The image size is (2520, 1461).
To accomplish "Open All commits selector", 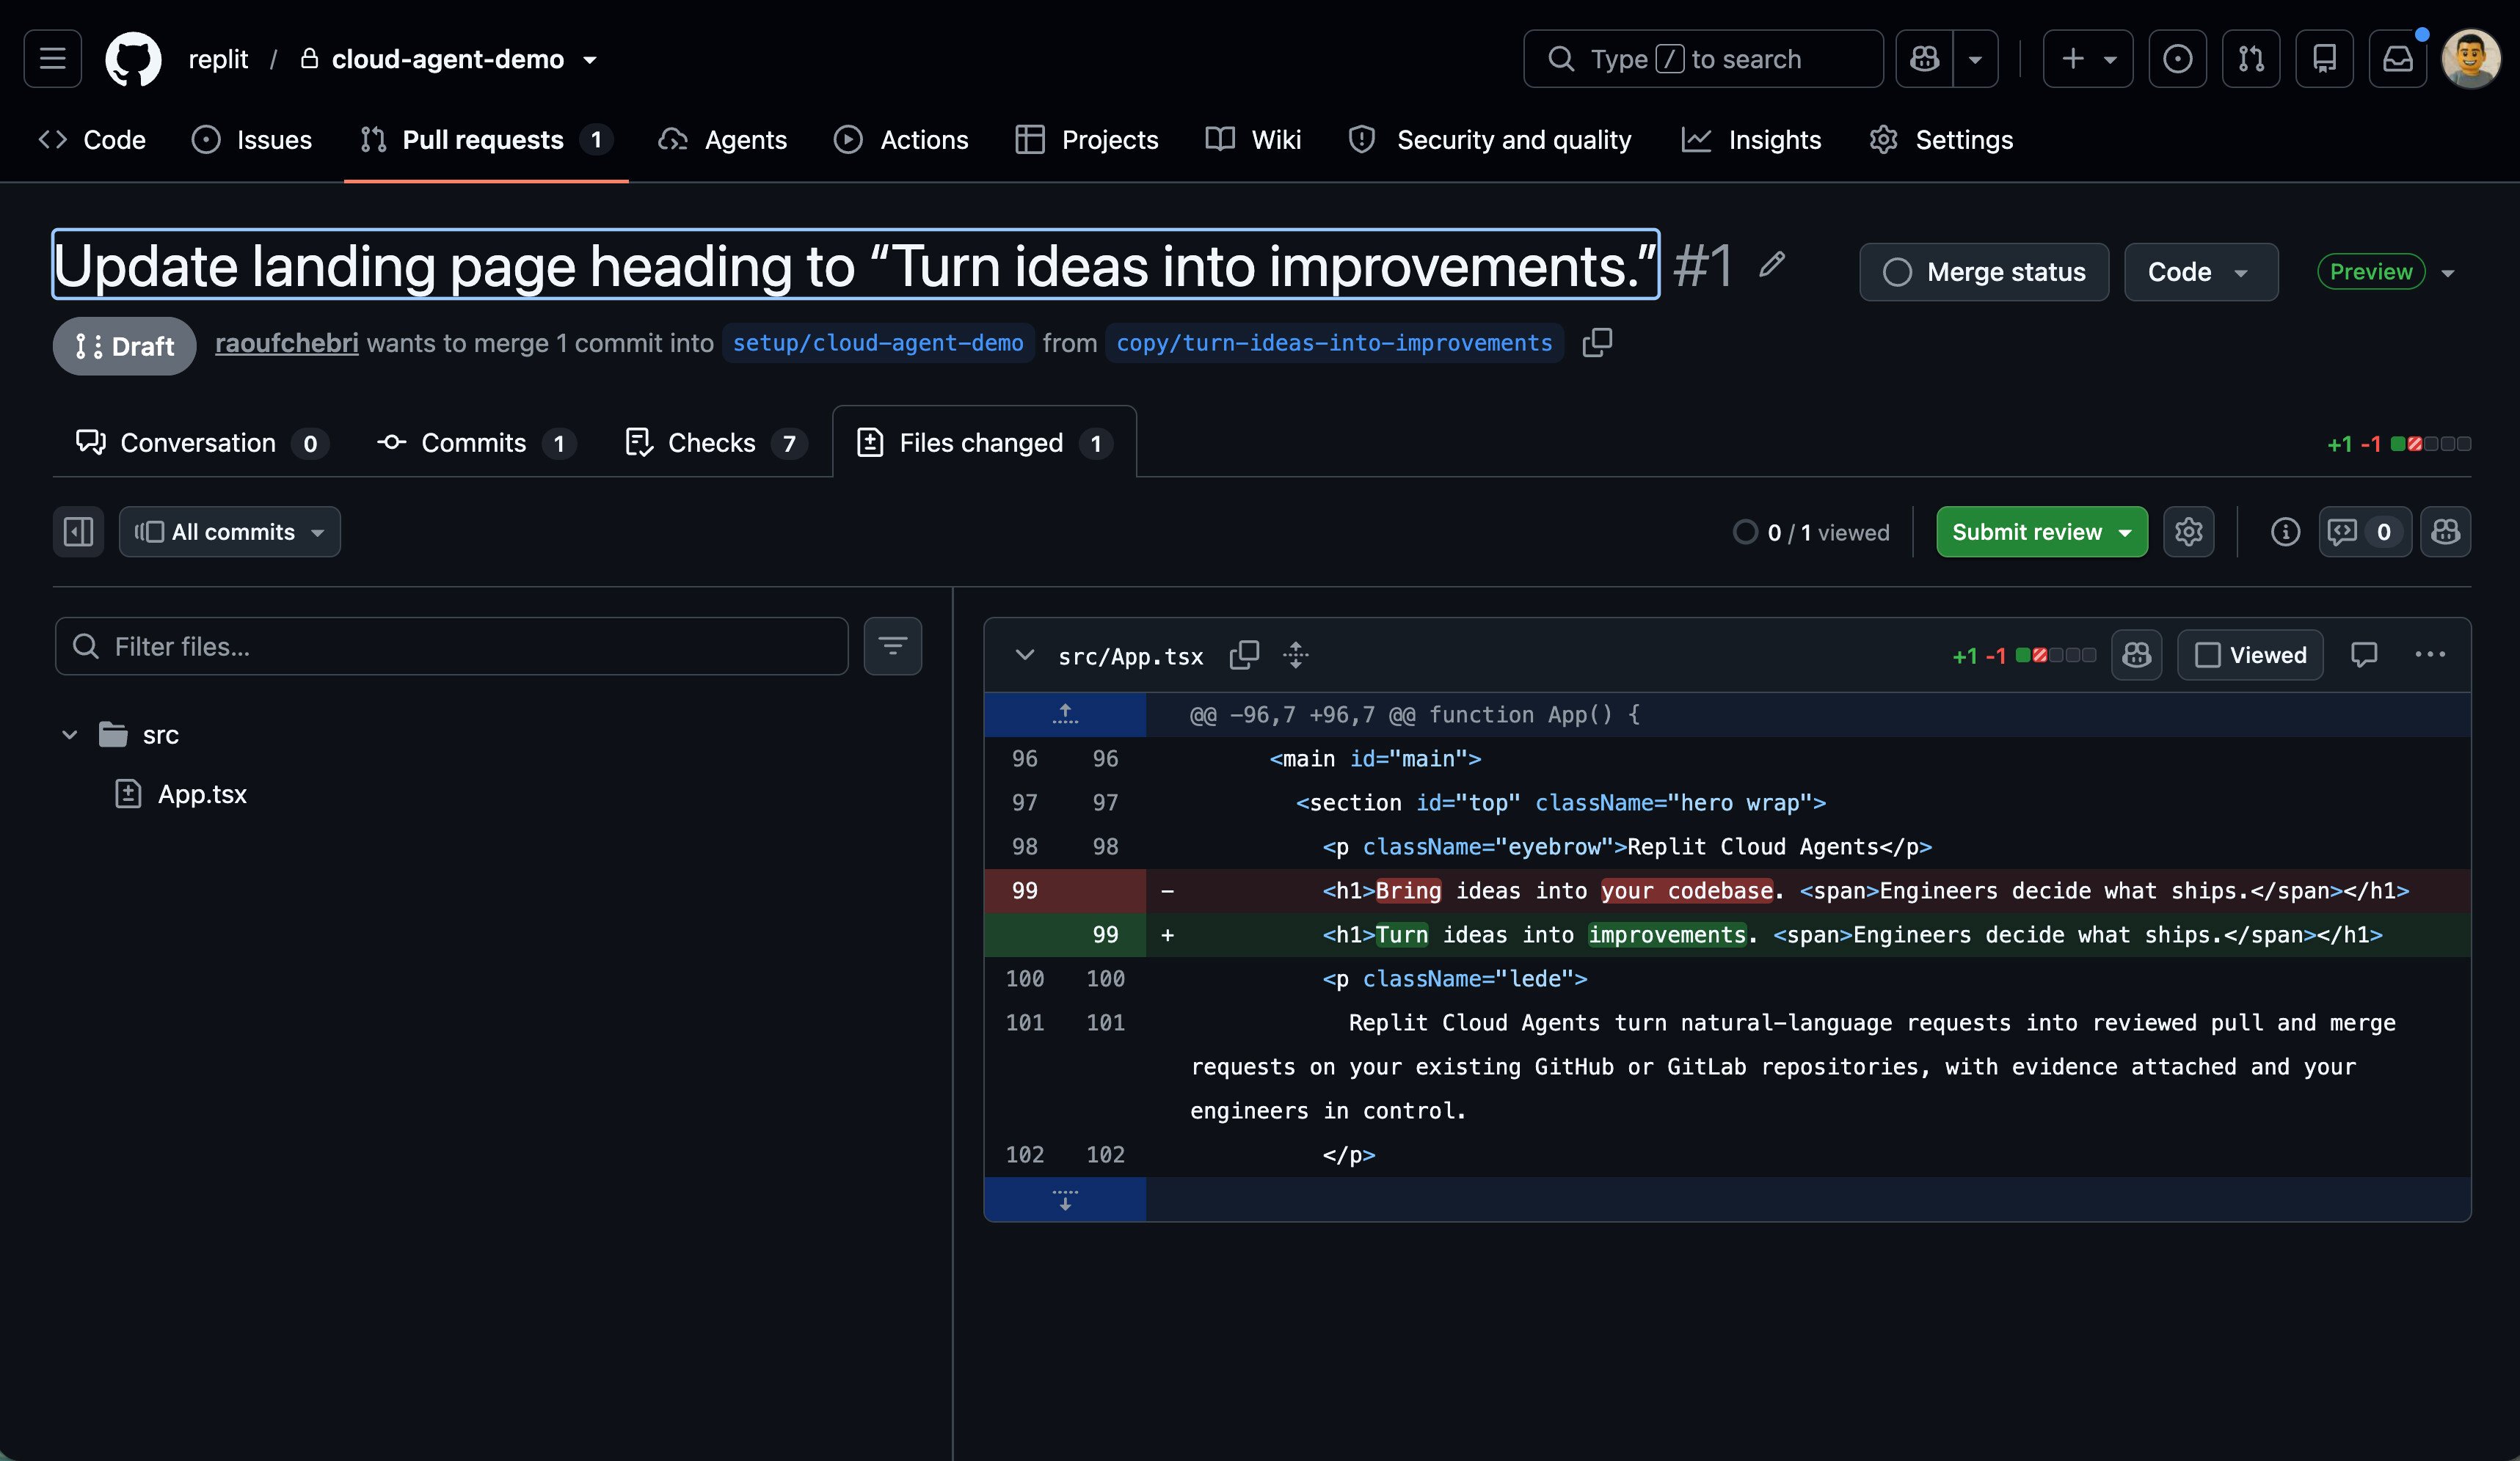I will point(230,532).
